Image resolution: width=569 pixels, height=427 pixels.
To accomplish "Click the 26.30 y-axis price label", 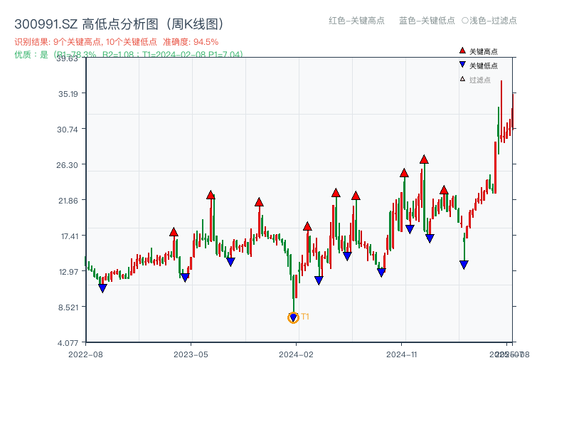I will click(67, 165).
